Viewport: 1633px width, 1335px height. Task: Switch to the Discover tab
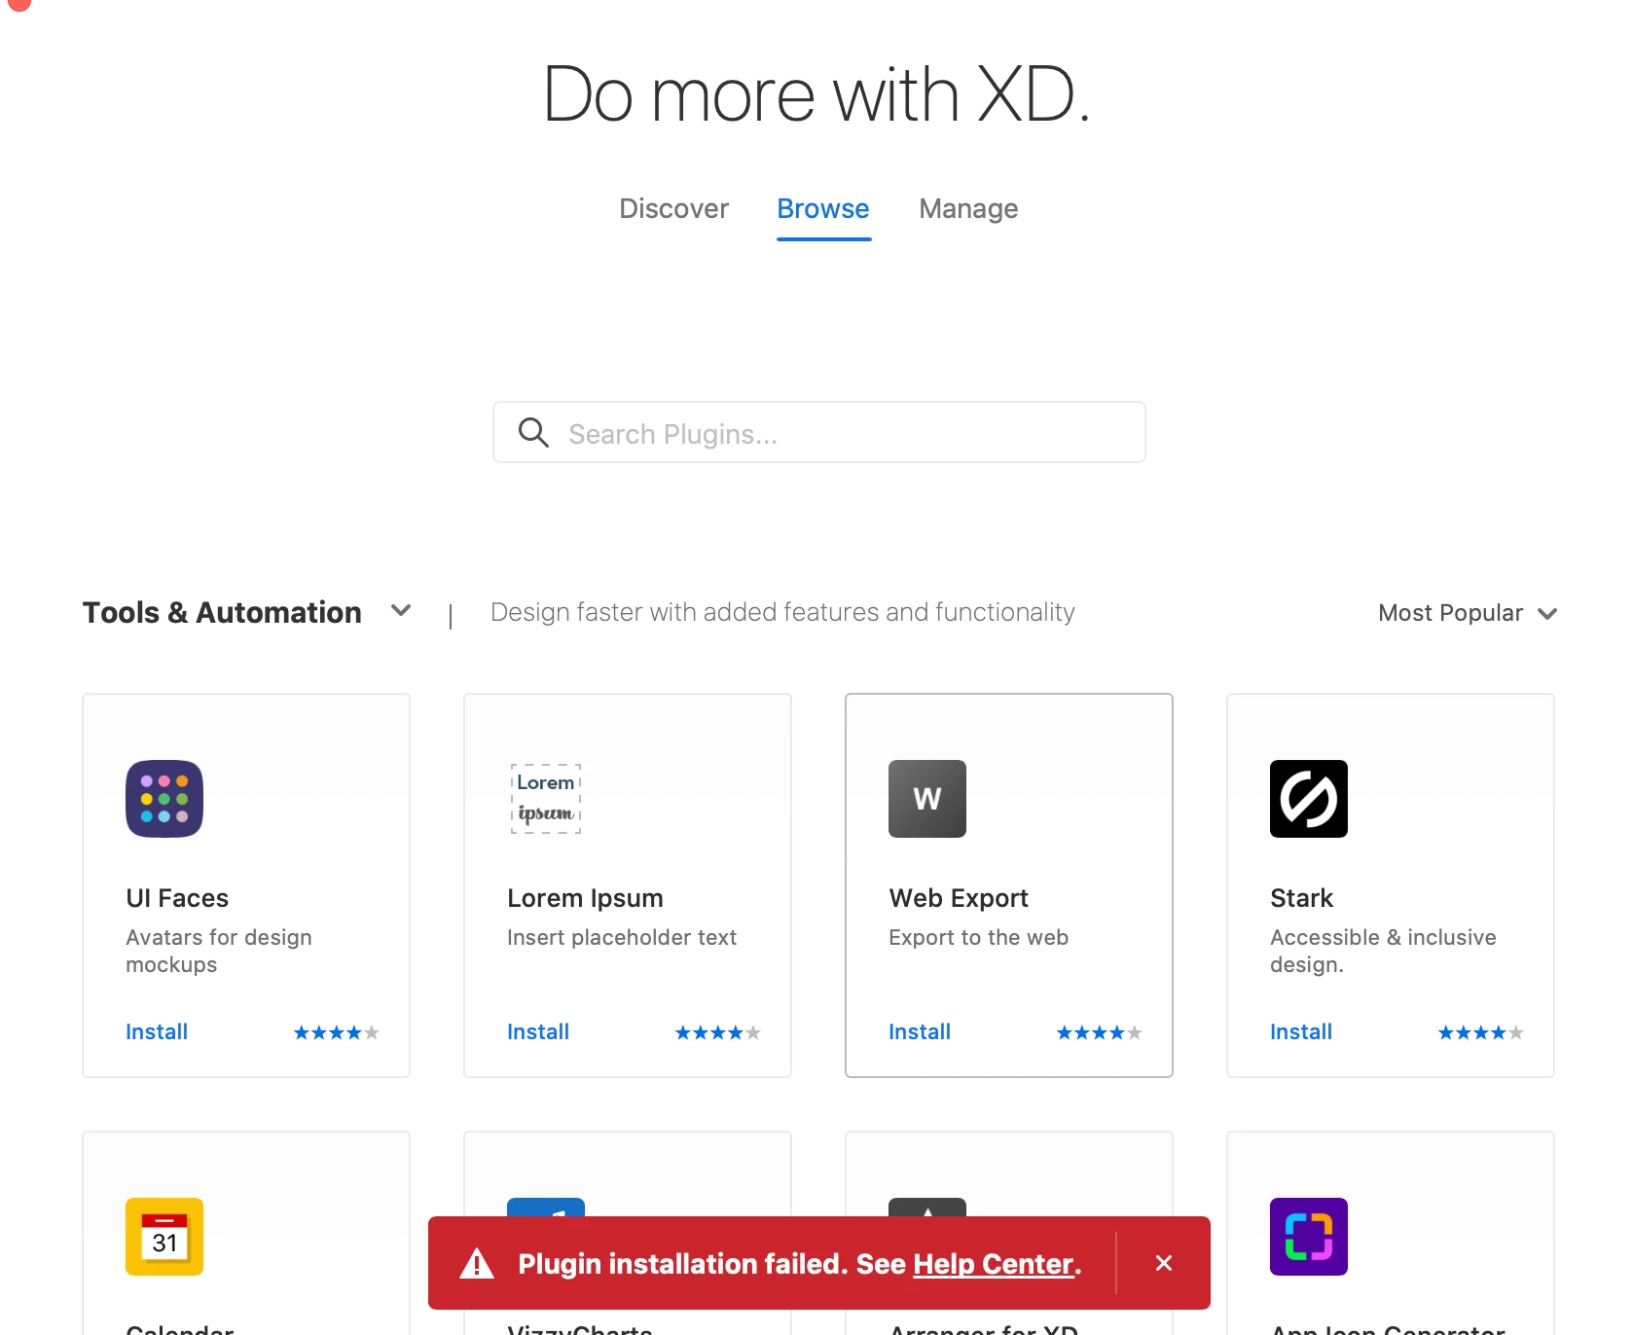coord(673,208)
